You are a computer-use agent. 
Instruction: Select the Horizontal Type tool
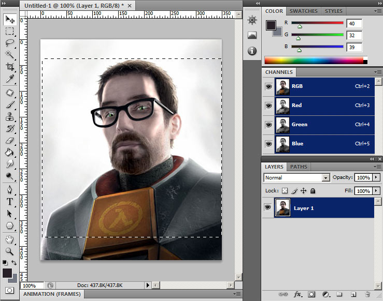(10, 201)
